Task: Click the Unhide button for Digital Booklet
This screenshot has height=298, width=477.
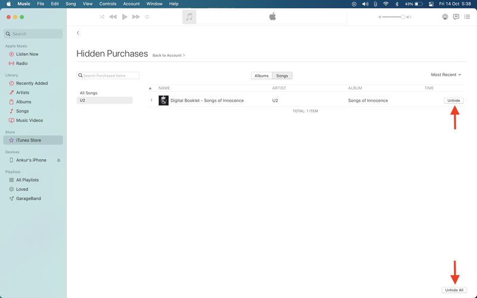Action: pyautogui.click(x=454, y=100)
